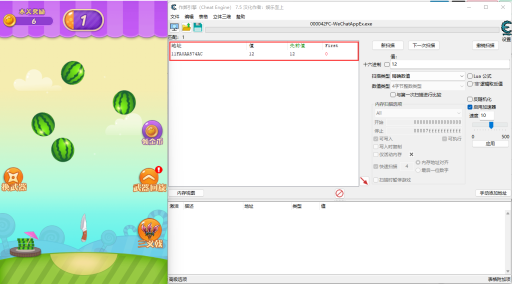The width and height of the screenshot is (512, 284).
Task: Click the knife in the game
Action: click(83, 228)
